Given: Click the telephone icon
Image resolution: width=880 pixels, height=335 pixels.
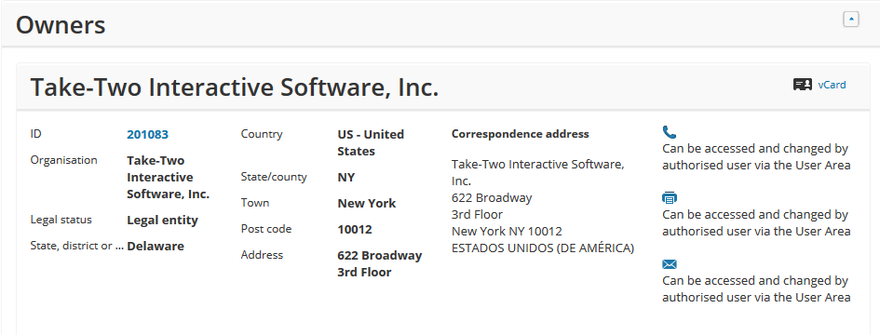Looking at the screenshot, I should pos(669,132).
